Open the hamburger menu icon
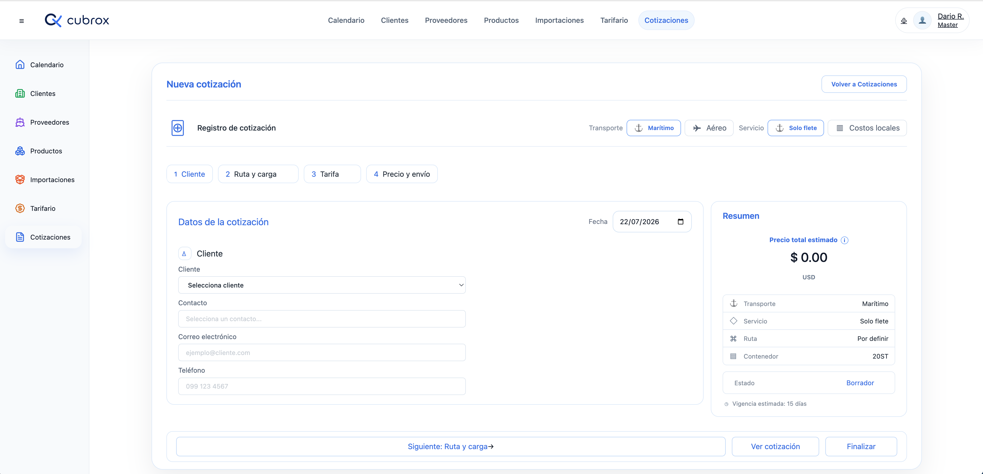The image size is (983, 474). 21,21
